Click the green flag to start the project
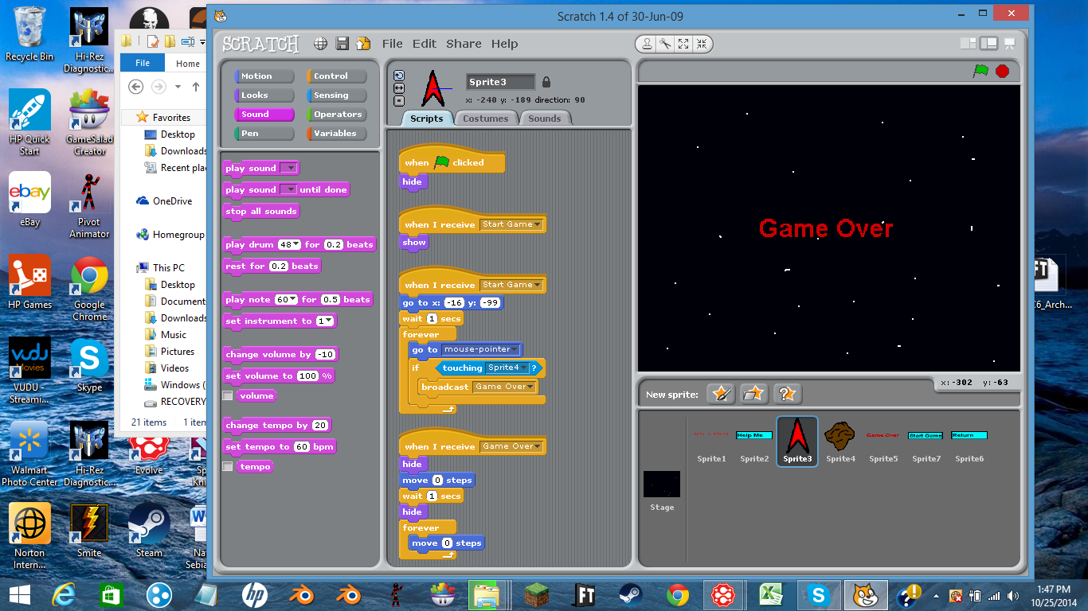 [980, 71]
